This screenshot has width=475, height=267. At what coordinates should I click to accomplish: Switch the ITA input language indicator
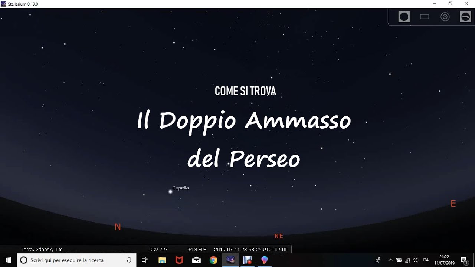point(426,260)
